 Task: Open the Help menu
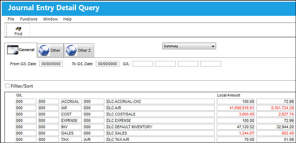[x=68, y=19]
